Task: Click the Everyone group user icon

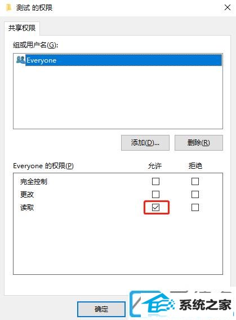Action: (21, 60)
